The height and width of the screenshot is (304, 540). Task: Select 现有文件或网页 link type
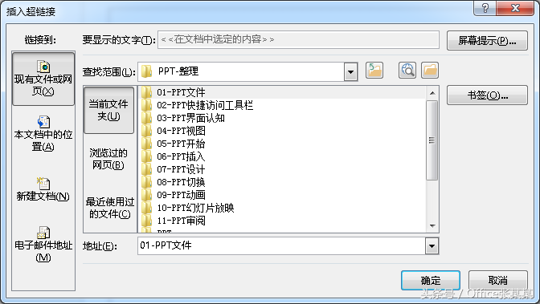click(x=43, y=79)
